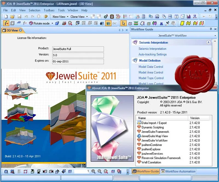Viewport: 219px width, 182px height.
Task: Click the magnifier zoom icon beside camera
Action: click(70, 23)
